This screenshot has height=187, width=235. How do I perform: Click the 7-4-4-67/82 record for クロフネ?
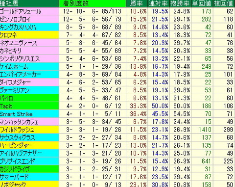pyautogui.click(x=94, y=35)
